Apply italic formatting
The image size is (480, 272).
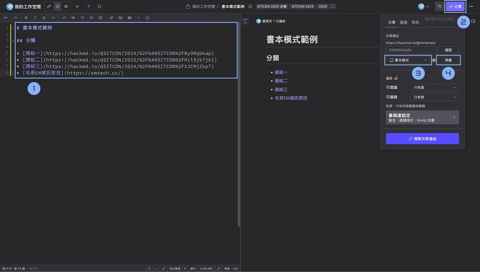pyautogui.click(x=35, y=18)
